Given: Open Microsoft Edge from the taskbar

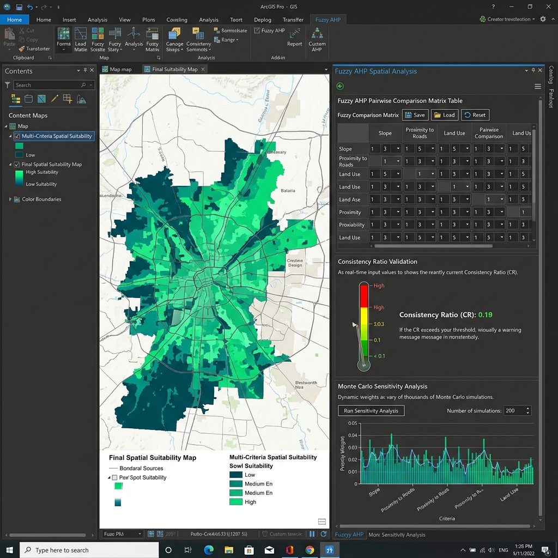Looking at the screenshot, I should (x=209, y=550).
